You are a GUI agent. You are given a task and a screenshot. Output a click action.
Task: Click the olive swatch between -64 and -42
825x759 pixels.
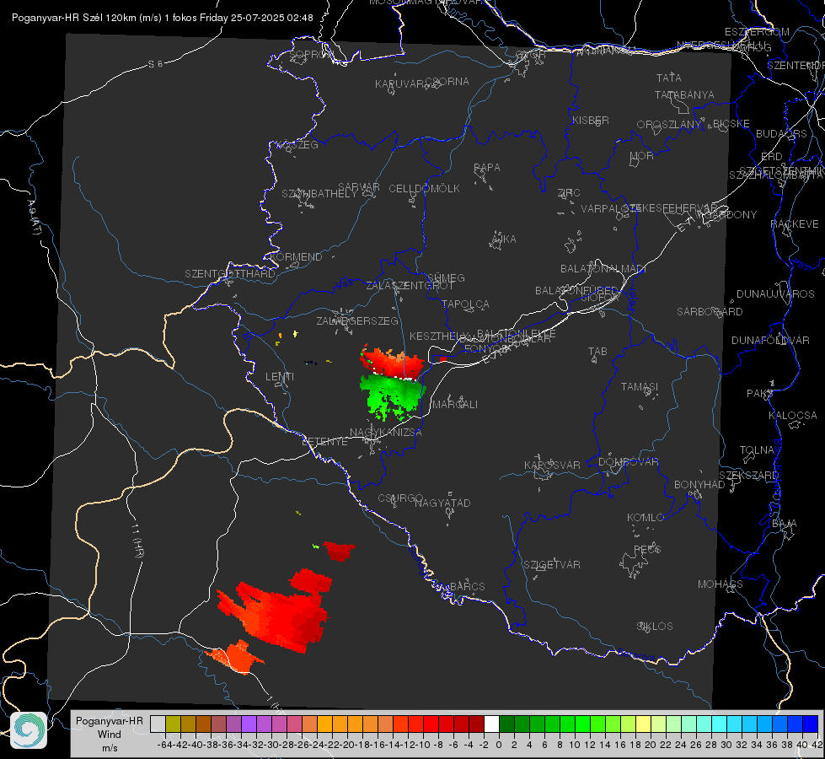[x=173, y=724]
